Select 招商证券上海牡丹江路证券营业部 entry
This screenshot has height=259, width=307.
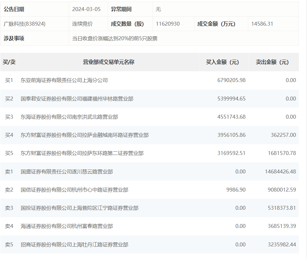click(74, 244)
